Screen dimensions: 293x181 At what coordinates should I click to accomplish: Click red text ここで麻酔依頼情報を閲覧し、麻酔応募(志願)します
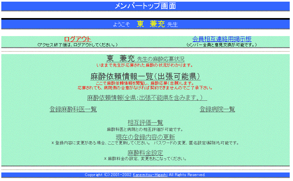tap(145, 83)
